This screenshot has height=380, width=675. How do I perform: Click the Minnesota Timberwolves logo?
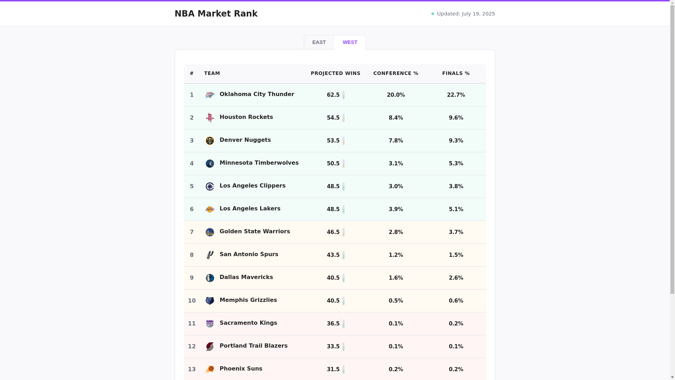(x=210, y=164)
